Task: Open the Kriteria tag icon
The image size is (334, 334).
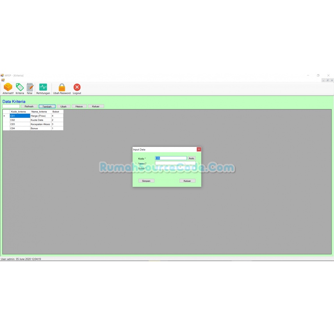Action: (x=20, y=89)
